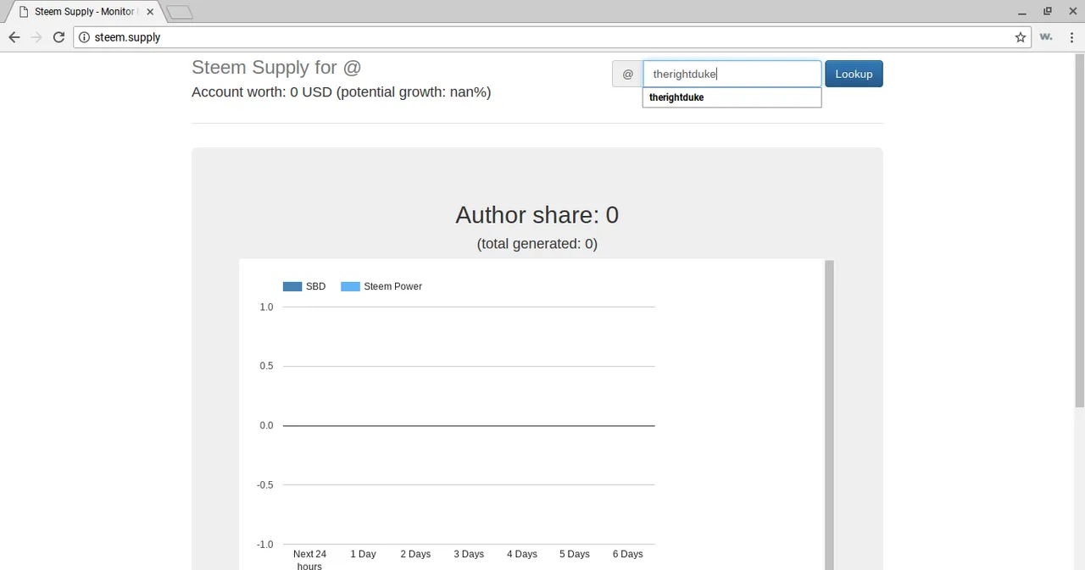Viewport: 1085px width, 570px height.
Task: Open a new browser tab
Action: [x=179, y=12]
